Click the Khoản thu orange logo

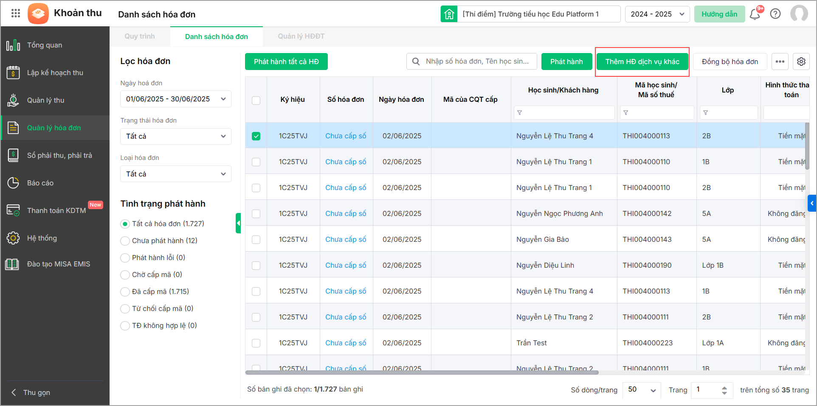[38, 14]
